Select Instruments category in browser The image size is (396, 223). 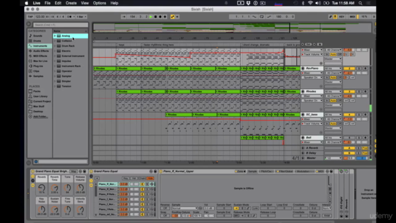coord(40,46)
